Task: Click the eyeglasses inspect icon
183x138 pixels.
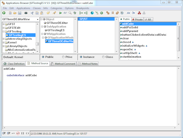Action: [65, 13]
